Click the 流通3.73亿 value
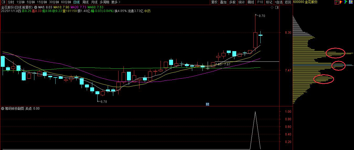The image size is (354, 150). point(135,11)
